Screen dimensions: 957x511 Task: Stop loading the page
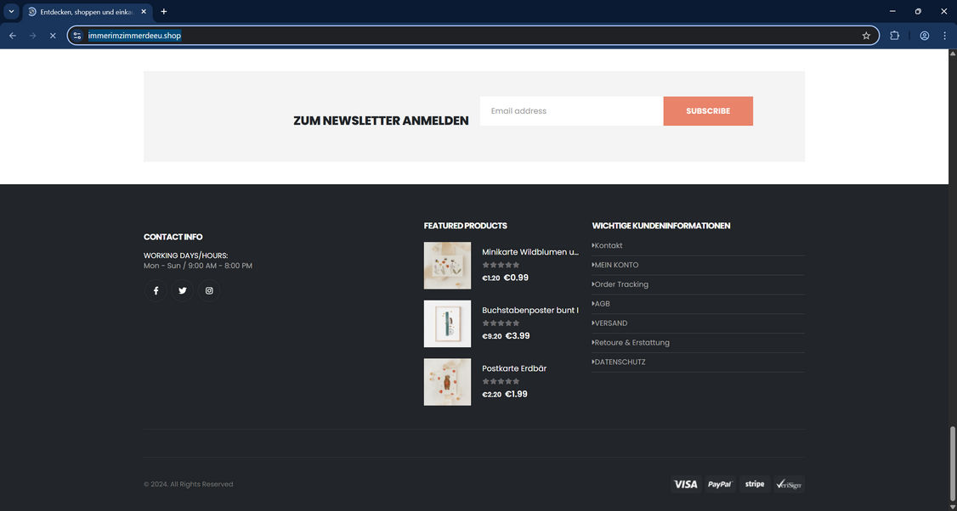click(53, 36)
